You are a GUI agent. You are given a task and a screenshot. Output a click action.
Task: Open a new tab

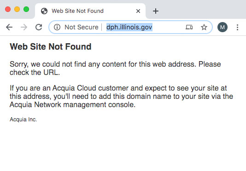point(155,11)
